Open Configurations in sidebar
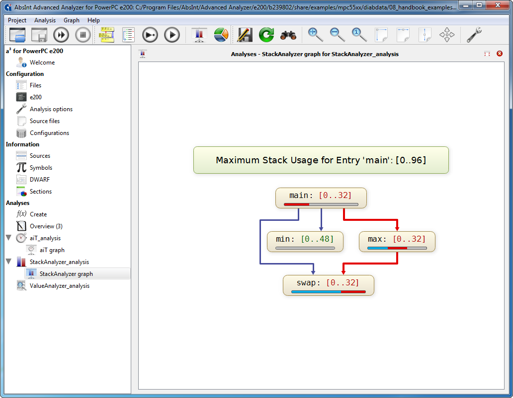 click(49, 133)
